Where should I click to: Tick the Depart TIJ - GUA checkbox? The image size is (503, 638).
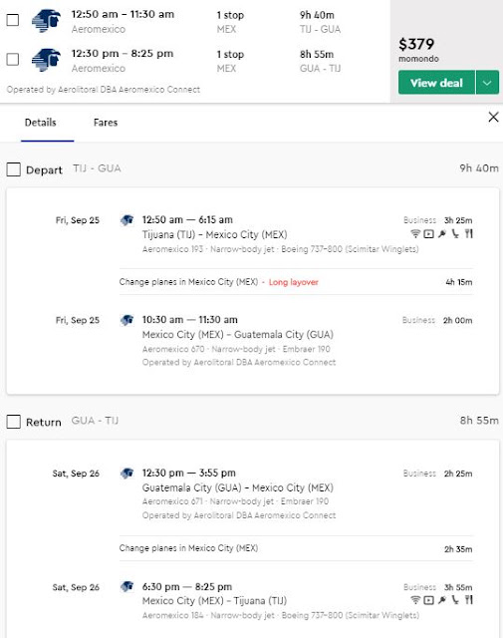pos(13,169)
